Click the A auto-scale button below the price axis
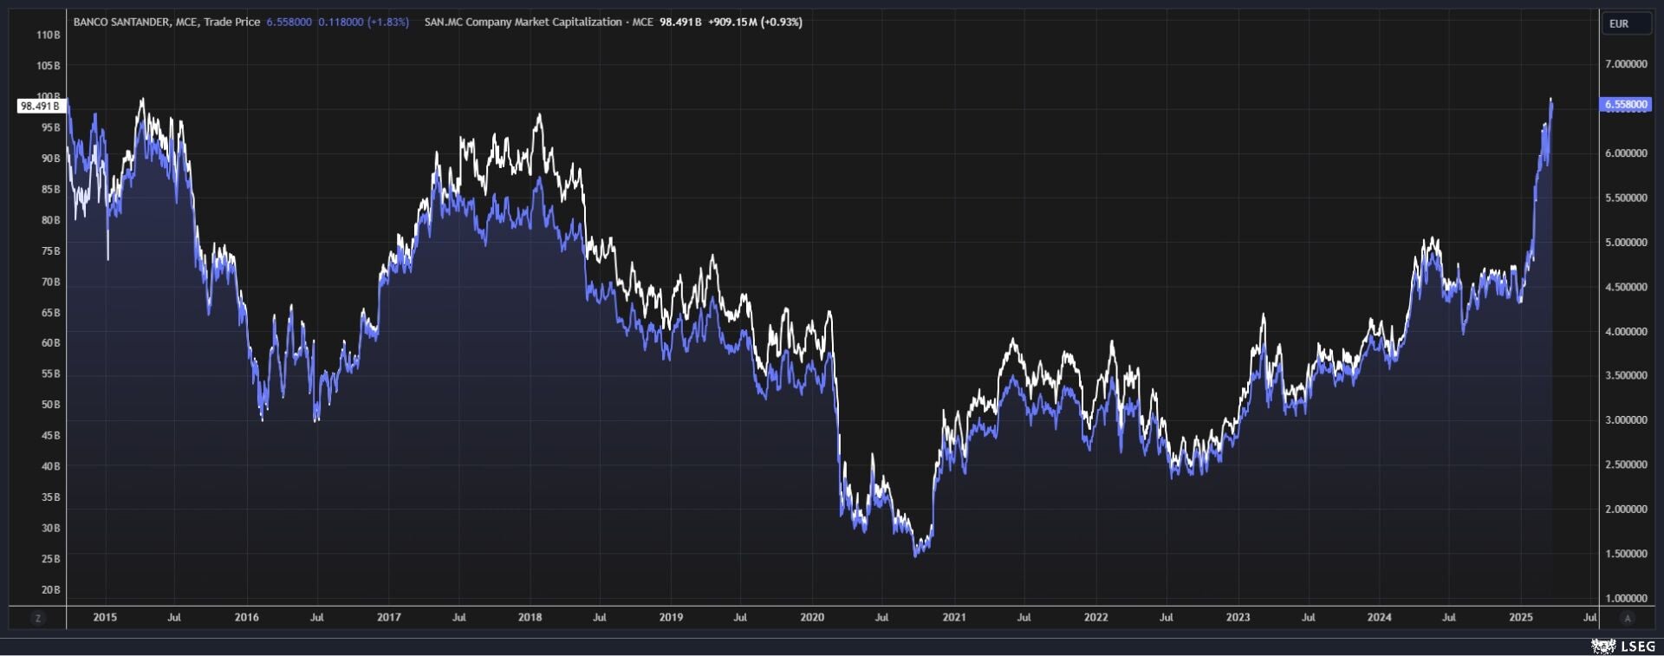The height and width of the screenshot is (656, 1664). pyautogui.click(x=1628, y=618)
